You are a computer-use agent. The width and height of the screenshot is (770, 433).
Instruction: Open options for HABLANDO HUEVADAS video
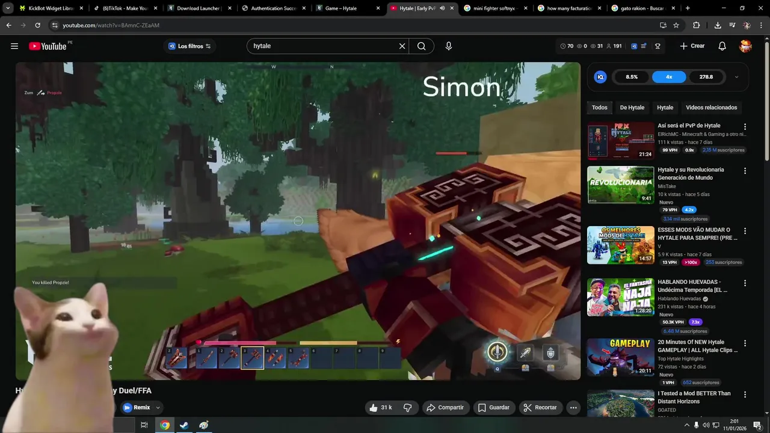coord(745,283)
